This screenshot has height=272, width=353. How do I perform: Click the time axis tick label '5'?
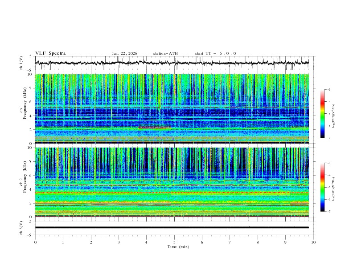pyautogui.click(x=174, y=242)
